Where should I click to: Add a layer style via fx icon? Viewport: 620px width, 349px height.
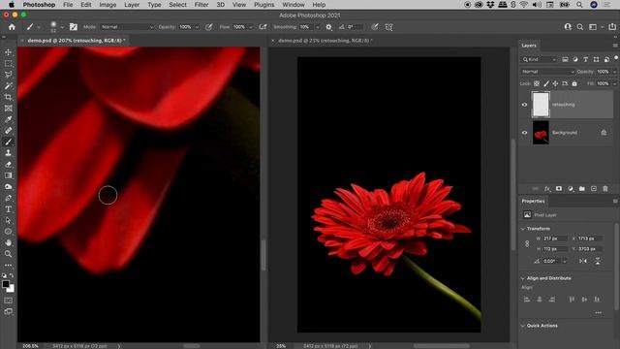coord(547,189)
